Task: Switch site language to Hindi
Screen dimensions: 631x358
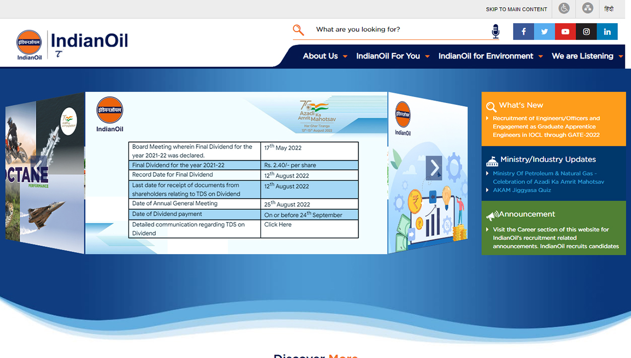Action: (609, 9)
